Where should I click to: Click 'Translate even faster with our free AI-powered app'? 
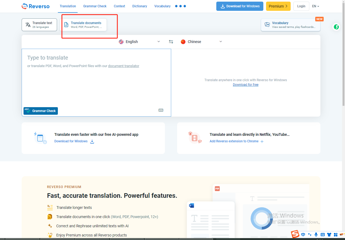pos(96,134)
